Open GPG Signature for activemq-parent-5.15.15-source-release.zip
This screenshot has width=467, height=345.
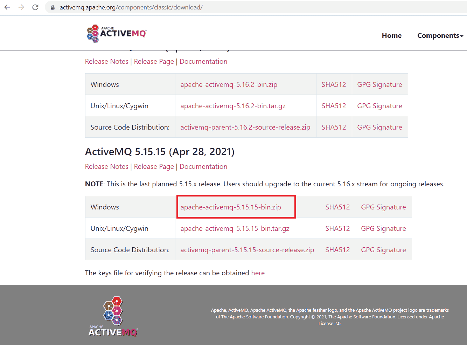click(x=383, y=250)
